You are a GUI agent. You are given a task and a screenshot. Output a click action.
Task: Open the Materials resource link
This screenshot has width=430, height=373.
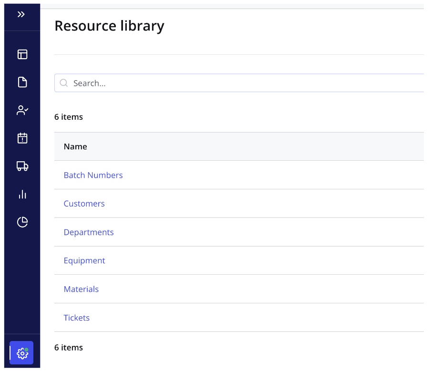(x=81, y=289)
